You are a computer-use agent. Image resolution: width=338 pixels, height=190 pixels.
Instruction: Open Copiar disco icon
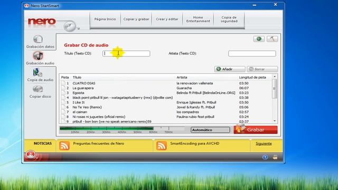tap(38, 89)
